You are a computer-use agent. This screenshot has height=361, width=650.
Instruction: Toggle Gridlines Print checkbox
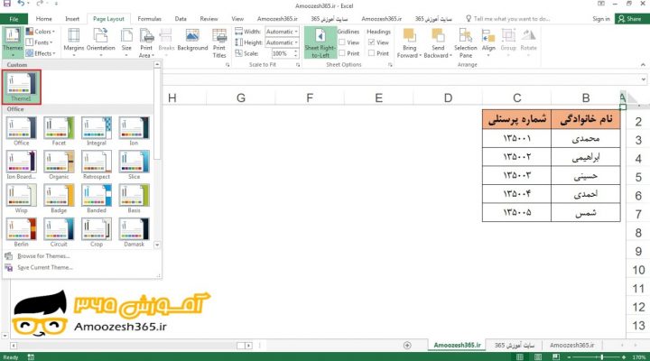342,53
